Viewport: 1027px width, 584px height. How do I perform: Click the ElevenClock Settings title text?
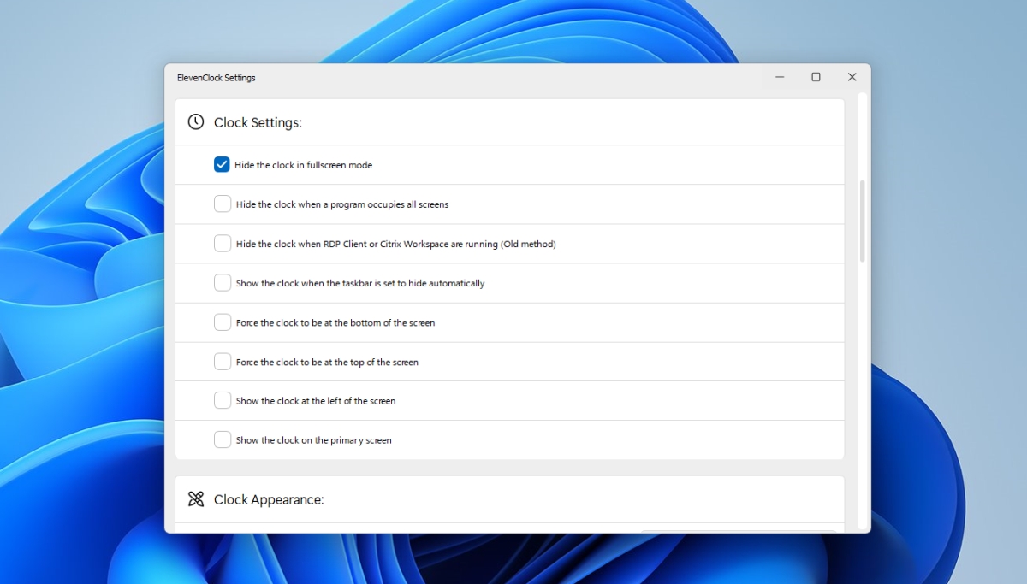click(216, 78)
